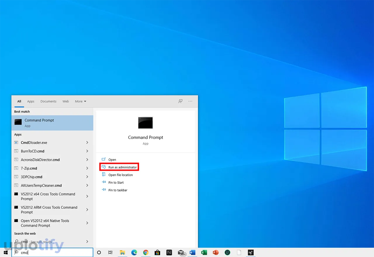The width and height of the screenshot is (374, 257).
Task: Switch to the Web search tab
Action: 66,101
